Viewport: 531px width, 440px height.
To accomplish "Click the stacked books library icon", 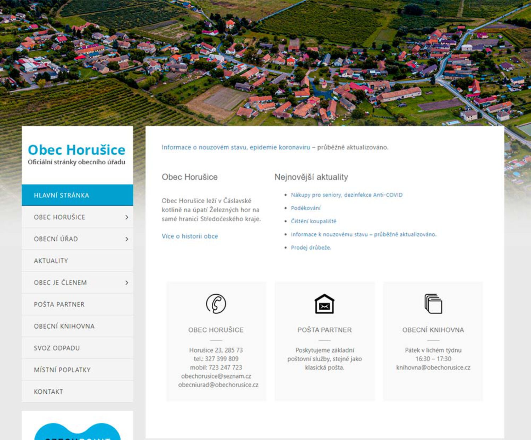I will point(433,304).
